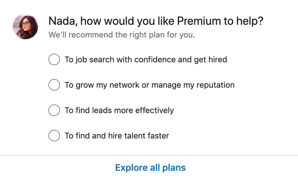Click the word 'plans' in the bottom link
Screen dimensions: 298x178
[174, 168]
